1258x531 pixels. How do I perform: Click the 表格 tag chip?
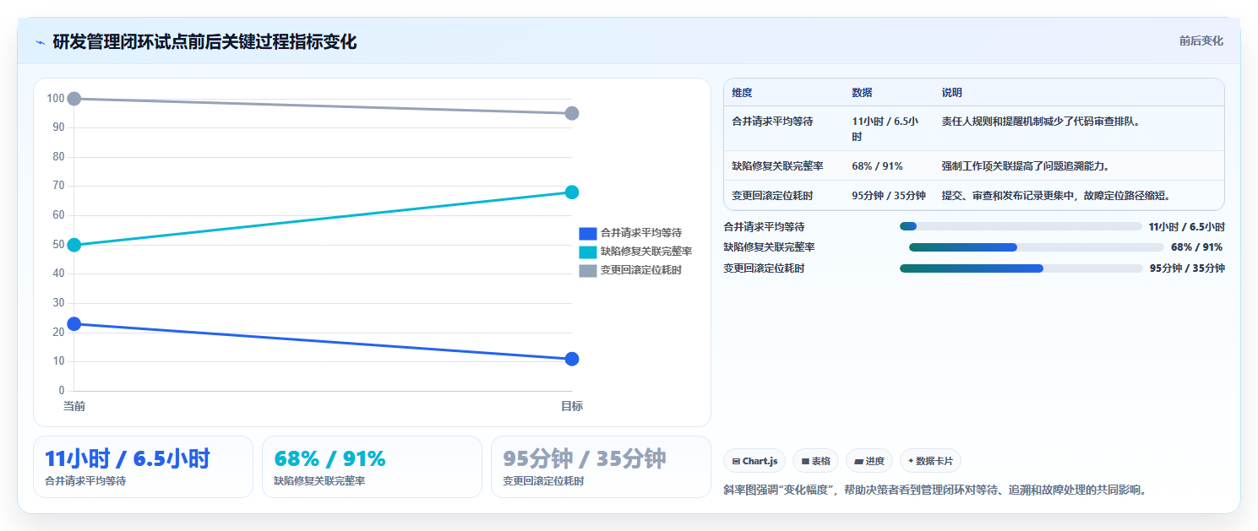pyautogui.click(x=815, y=461)
